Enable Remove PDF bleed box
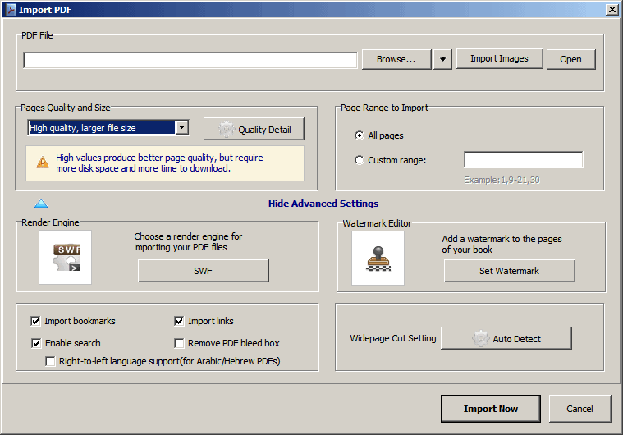This screenshot has height=435, width=623. point(179,343)
